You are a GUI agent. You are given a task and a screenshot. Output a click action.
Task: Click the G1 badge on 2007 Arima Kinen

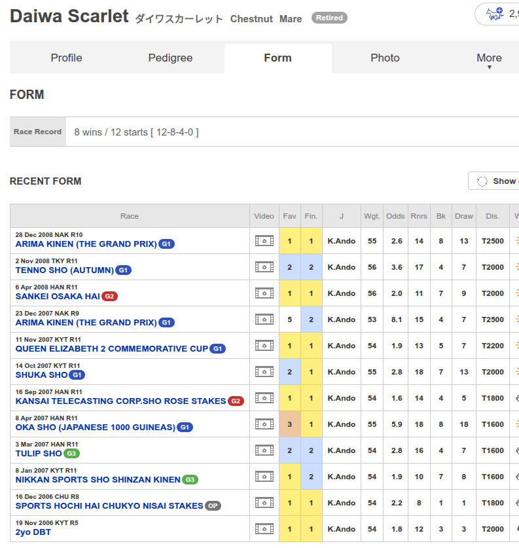click(166, 323)
